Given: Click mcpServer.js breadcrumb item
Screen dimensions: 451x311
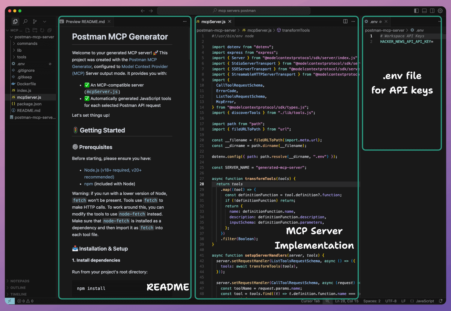Looking at the screenshot, I should (x=259, y=30).
